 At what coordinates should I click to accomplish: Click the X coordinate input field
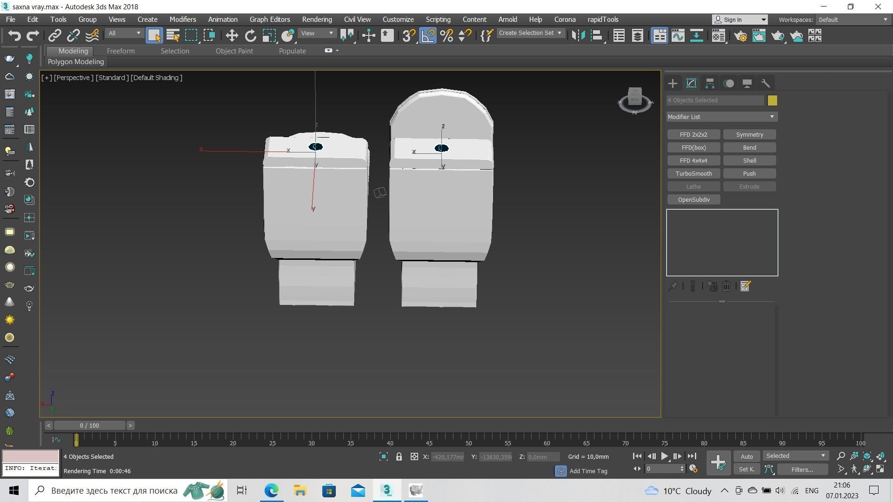click(x=447, y=457)
